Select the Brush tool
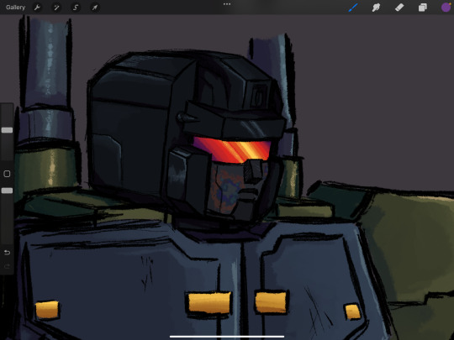454x340 pixels. (353, 8)
